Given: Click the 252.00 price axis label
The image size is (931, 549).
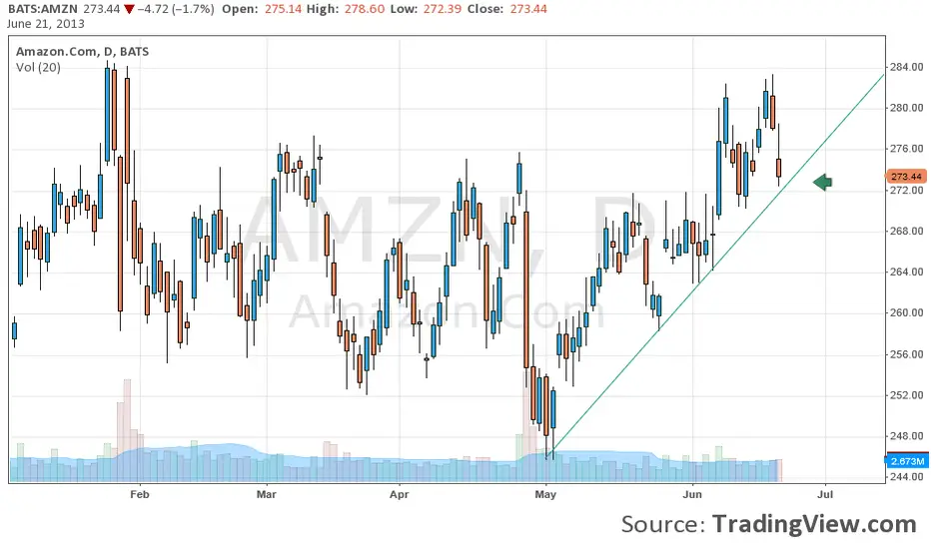Looking at the screenshot, I should [x=906, y=394].
